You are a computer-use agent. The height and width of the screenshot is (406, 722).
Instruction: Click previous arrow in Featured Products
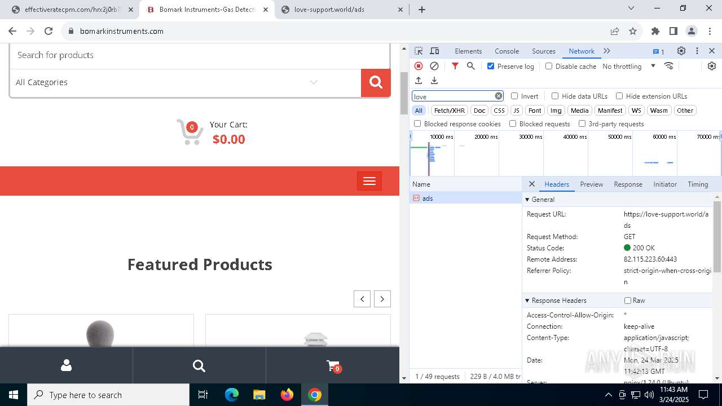(x=362, y=299)
